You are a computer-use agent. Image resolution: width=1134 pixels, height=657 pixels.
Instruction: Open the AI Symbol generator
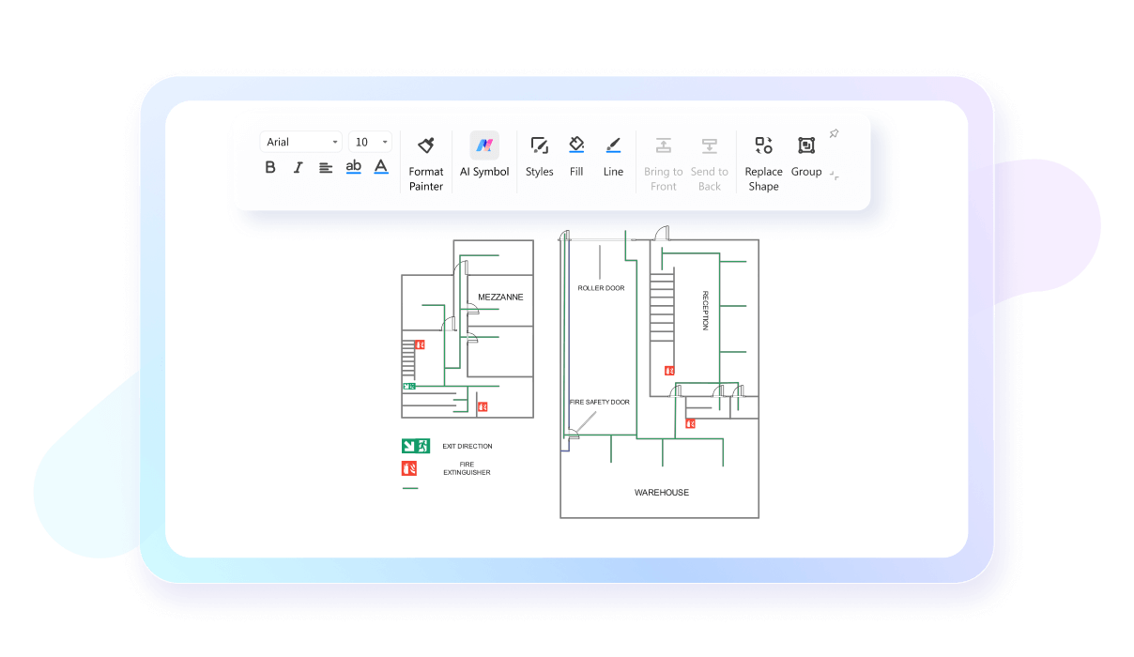point(484,156)
